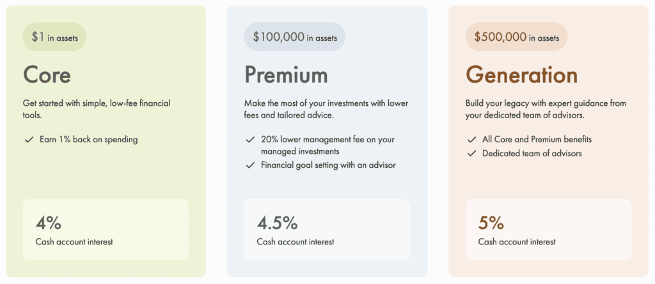Image resolution: width=655 pixels, height=284 pixels.
Task: Click checkmark beside Financial goal setting with an advisor
Action: click(250, 165)
